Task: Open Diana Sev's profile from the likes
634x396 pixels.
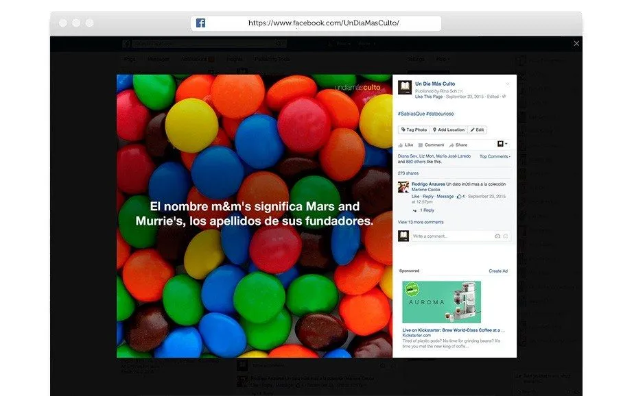Action: 407,156
